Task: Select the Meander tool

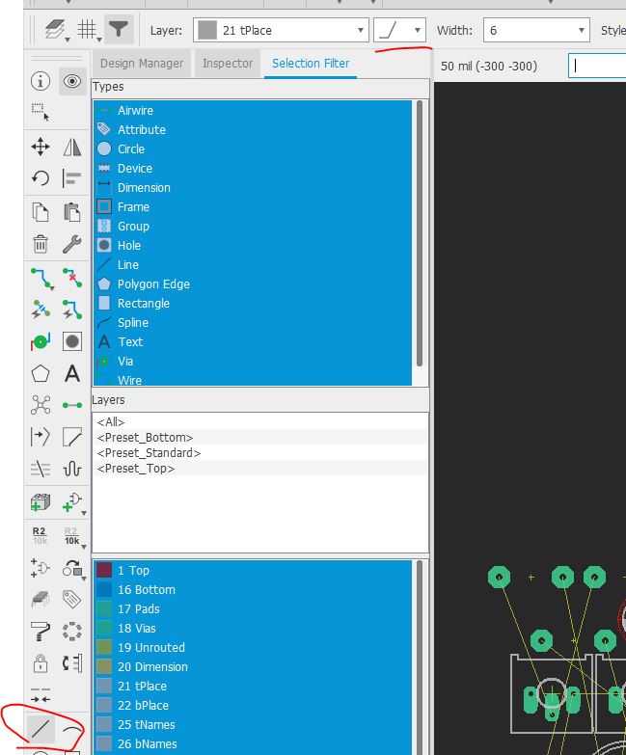Action: 72,469
